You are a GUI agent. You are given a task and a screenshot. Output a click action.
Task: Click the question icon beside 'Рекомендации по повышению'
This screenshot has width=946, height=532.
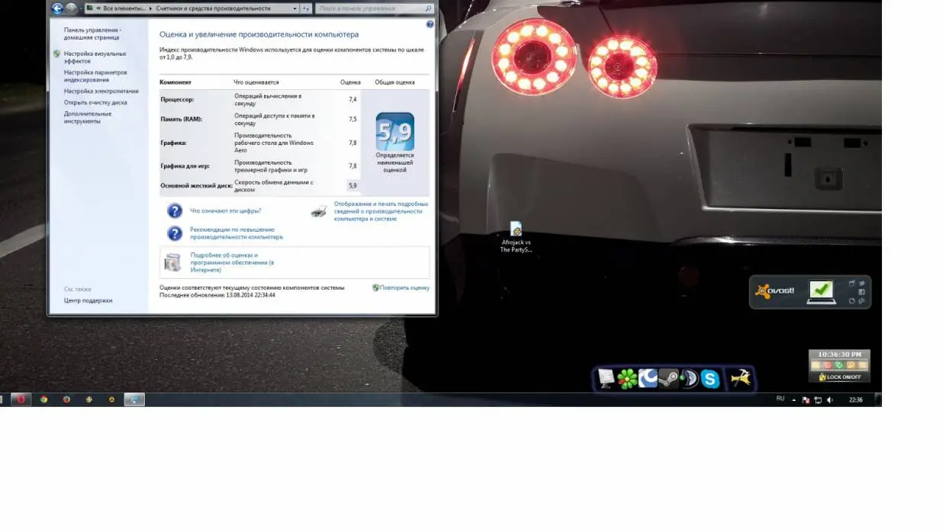point(175,233)
